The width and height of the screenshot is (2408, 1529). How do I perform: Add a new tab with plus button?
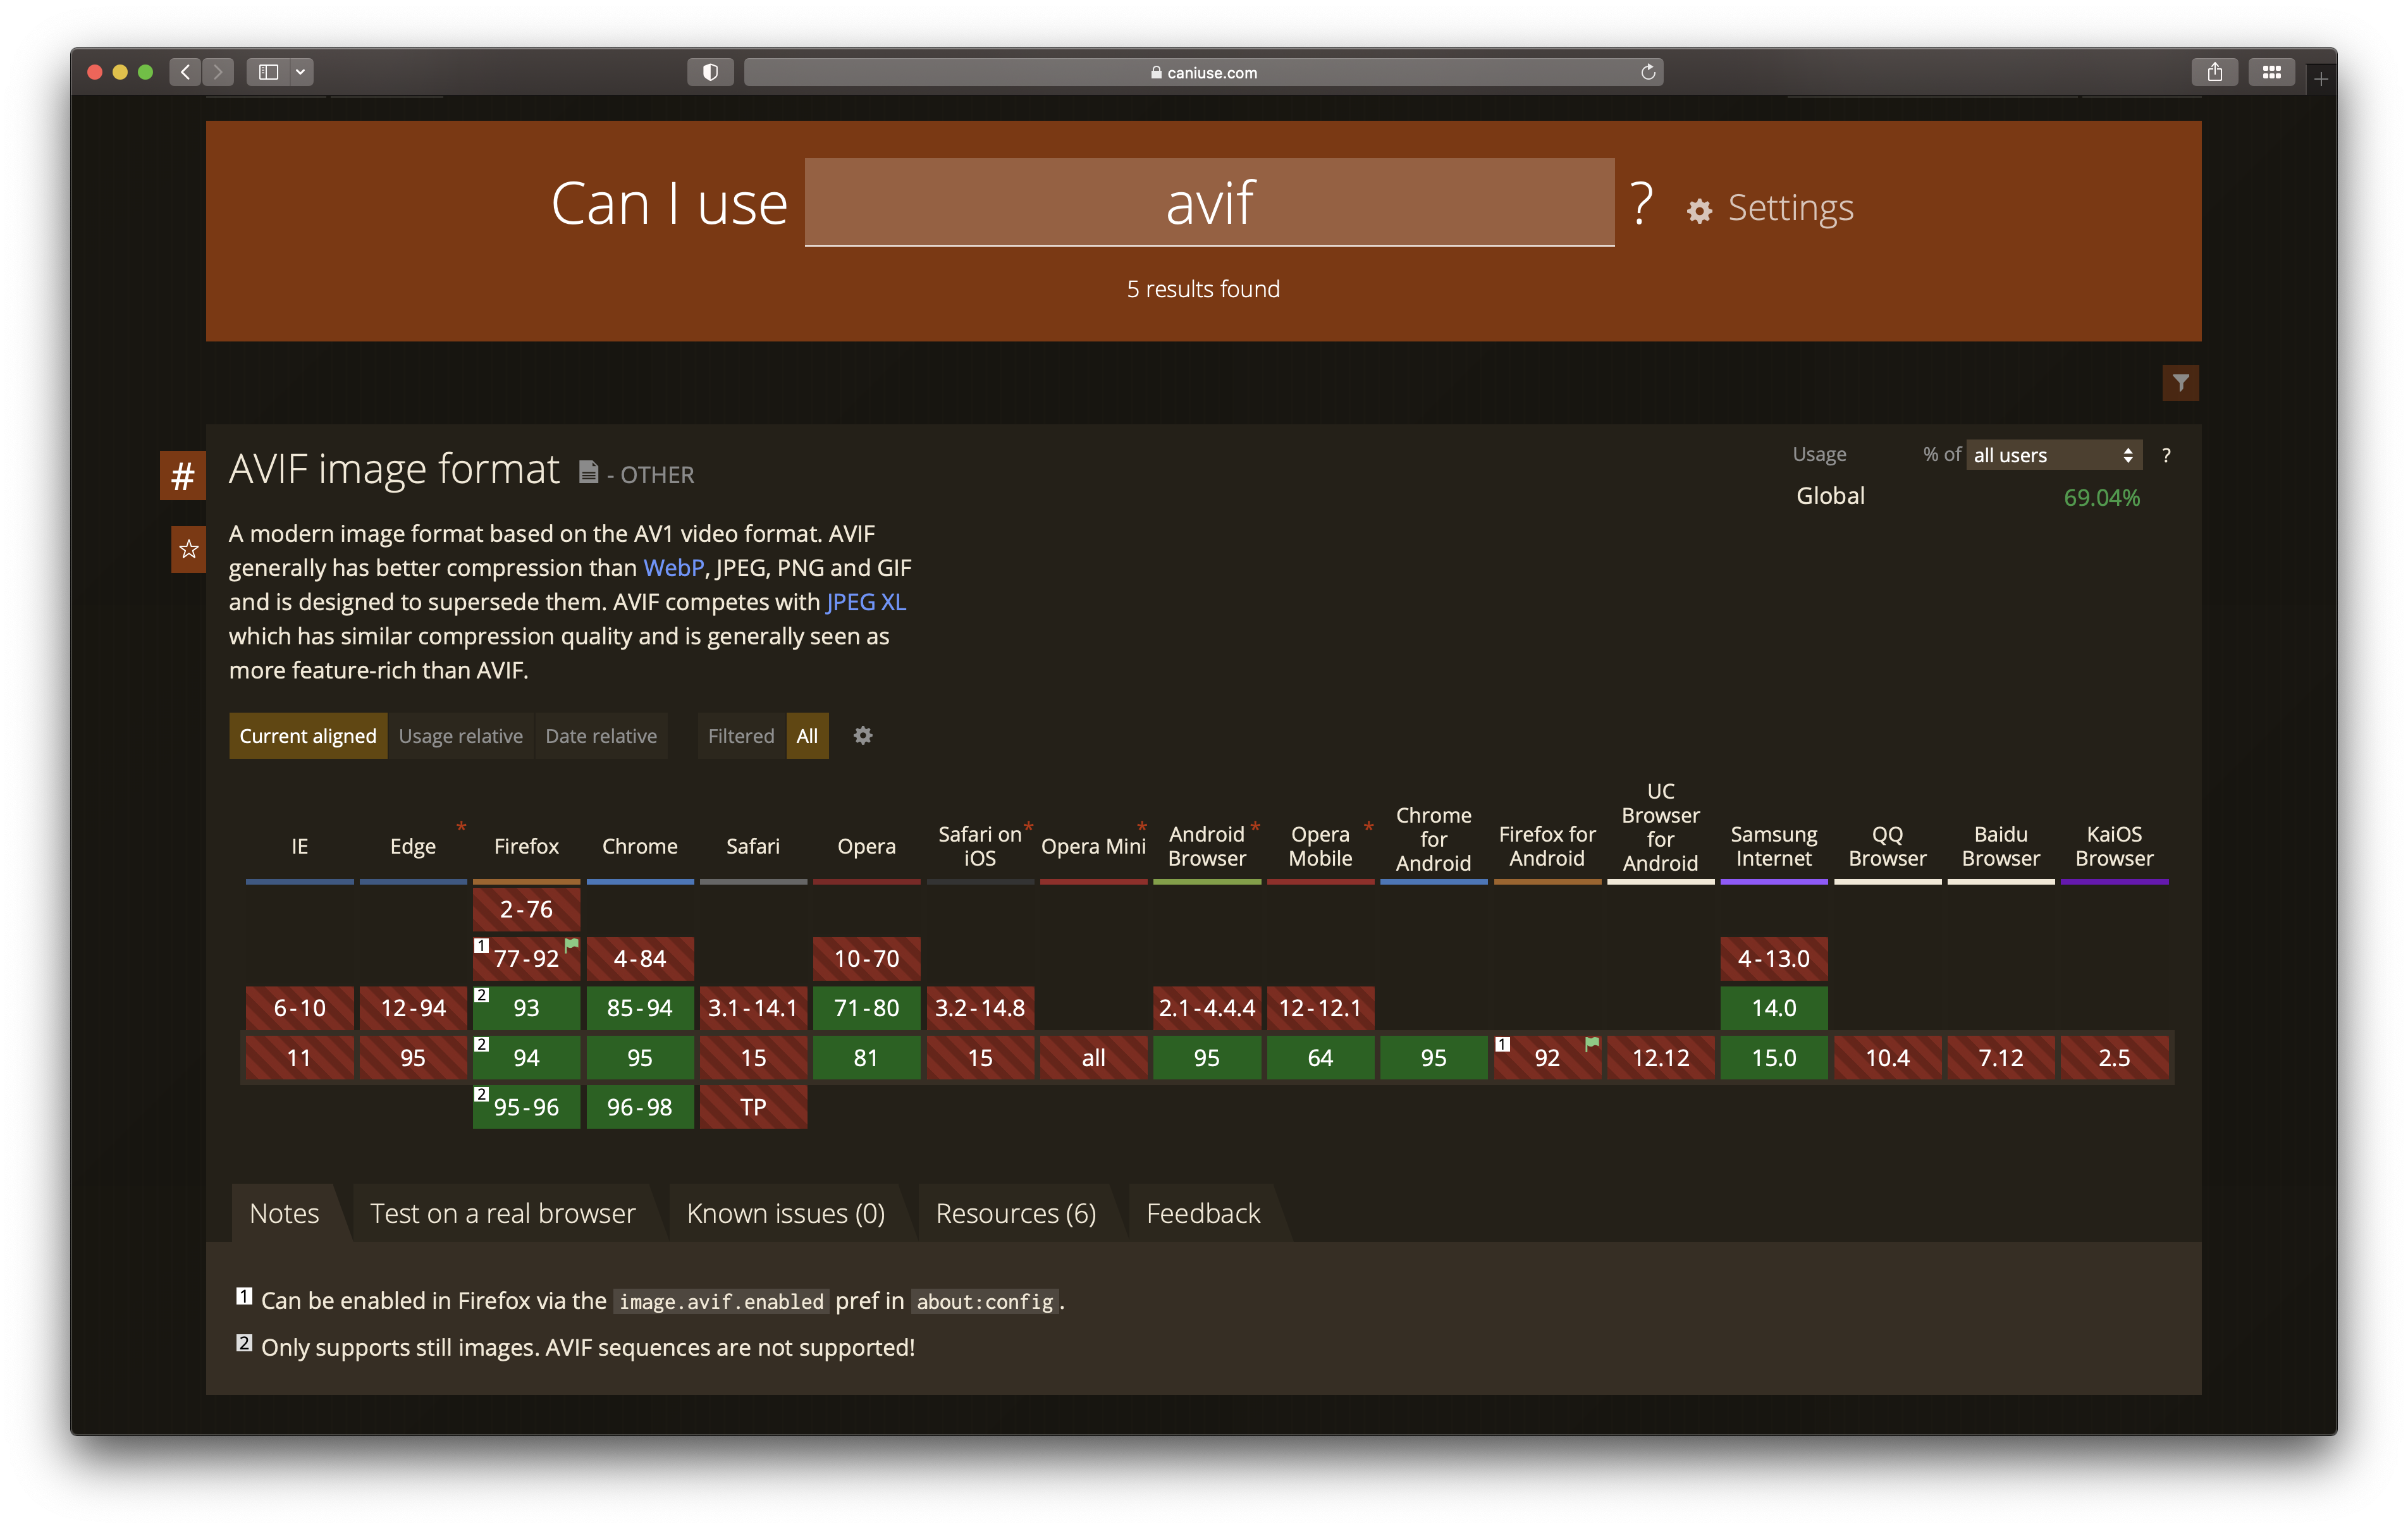2321,79
